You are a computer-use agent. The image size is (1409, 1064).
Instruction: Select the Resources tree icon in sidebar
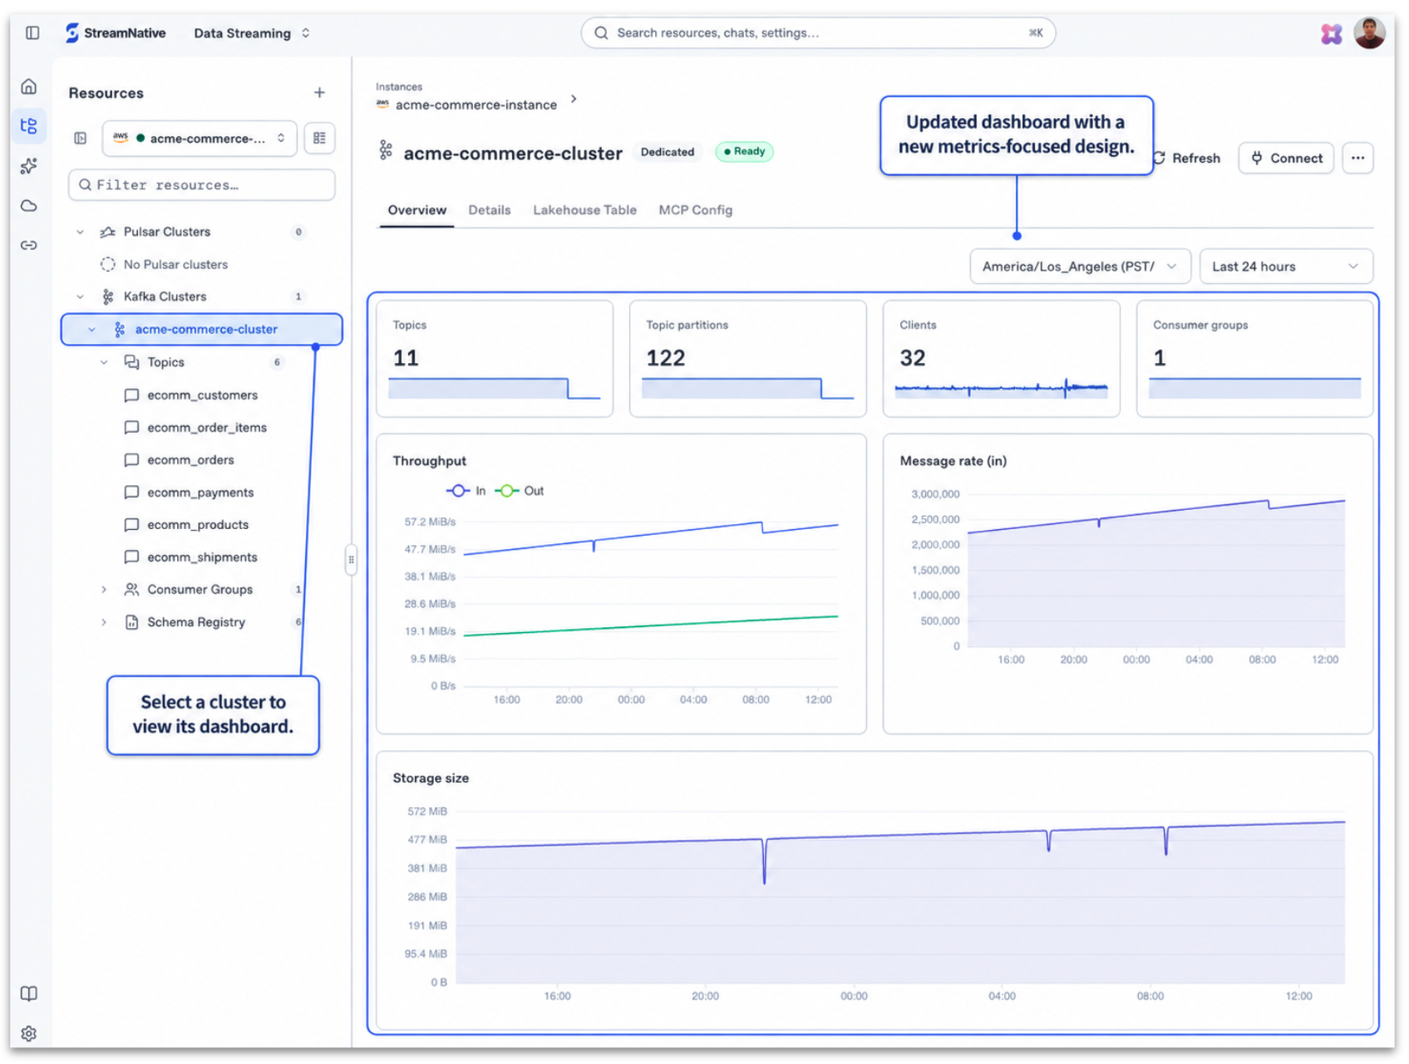(29, 126)
